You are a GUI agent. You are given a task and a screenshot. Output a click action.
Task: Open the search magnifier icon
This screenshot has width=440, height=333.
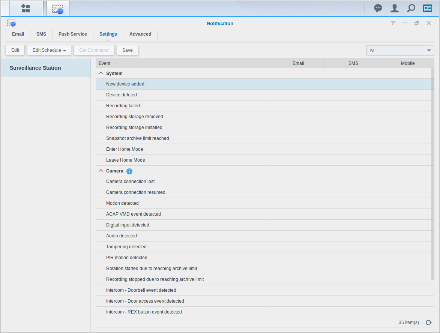(411, 8)
